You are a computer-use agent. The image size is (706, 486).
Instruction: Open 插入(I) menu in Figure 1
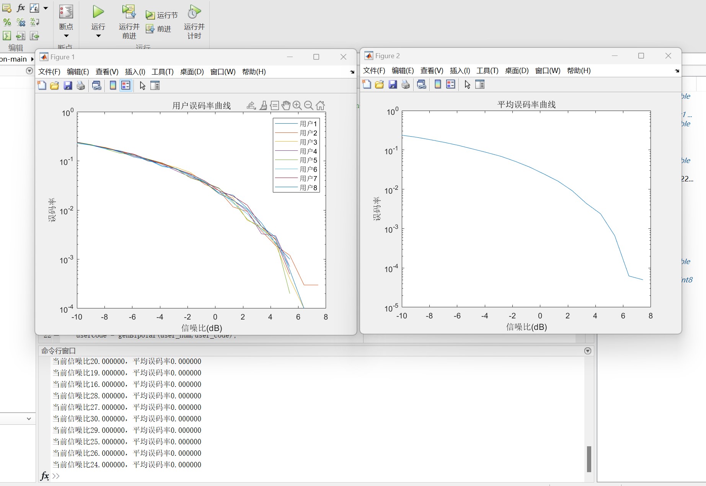pos(135,72)
